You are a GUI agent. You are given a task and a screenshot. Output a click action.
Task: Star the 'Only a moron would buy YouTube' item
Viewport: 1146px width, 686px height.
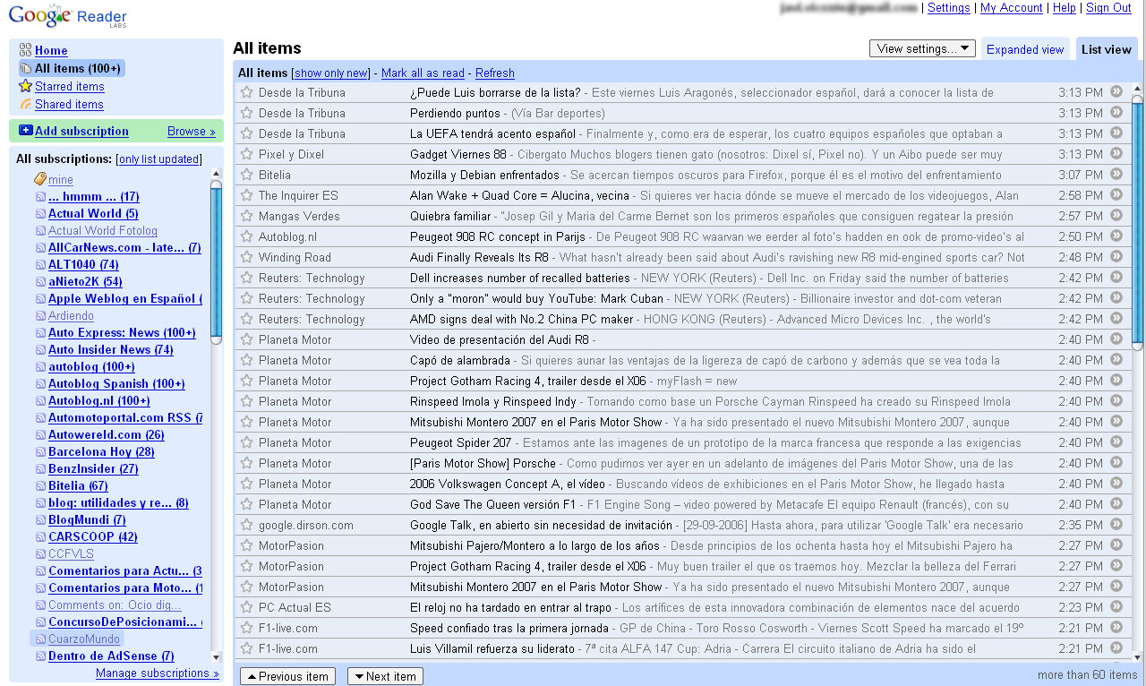247,297
